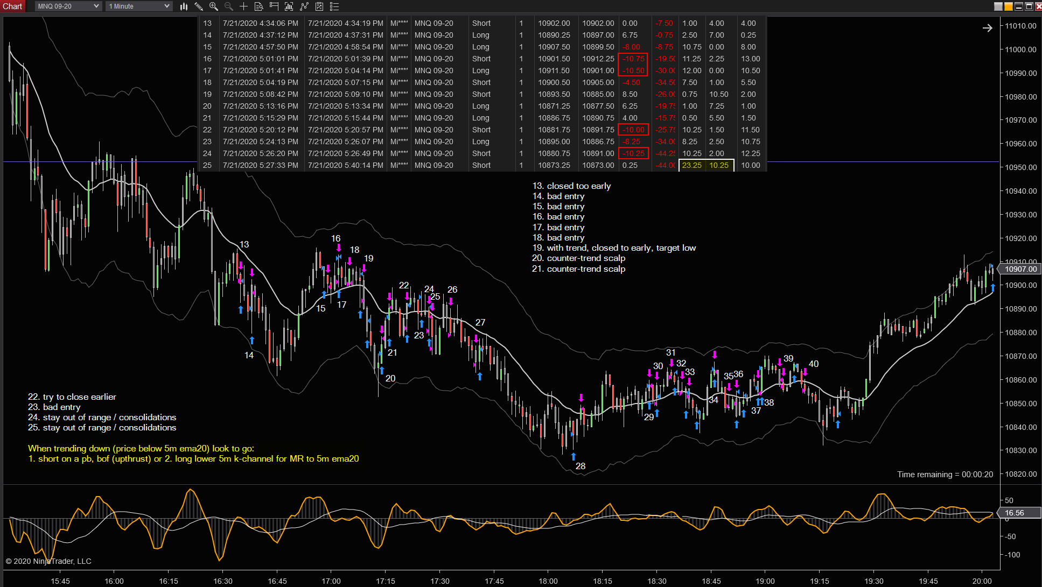Click the zoom out magnifier icon

229,6
